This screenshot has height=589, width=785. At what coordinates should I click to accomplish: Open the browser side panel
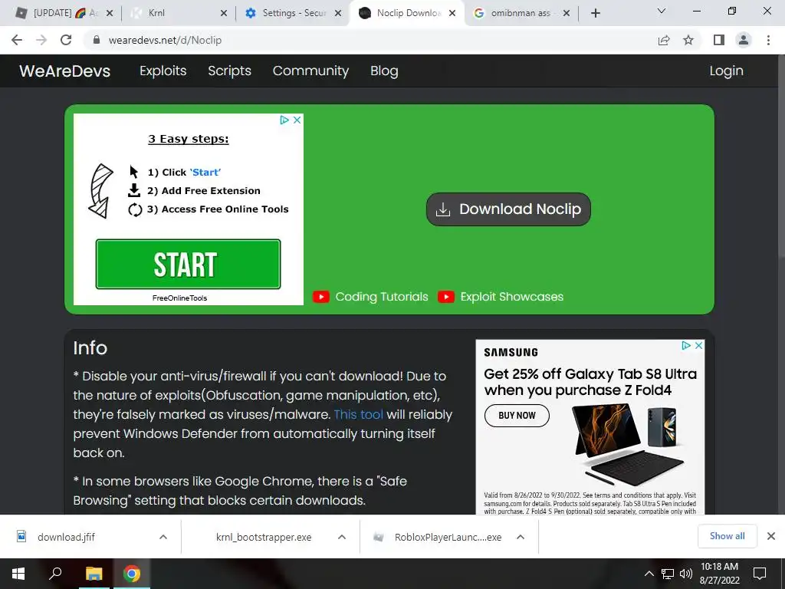(719, 40)
